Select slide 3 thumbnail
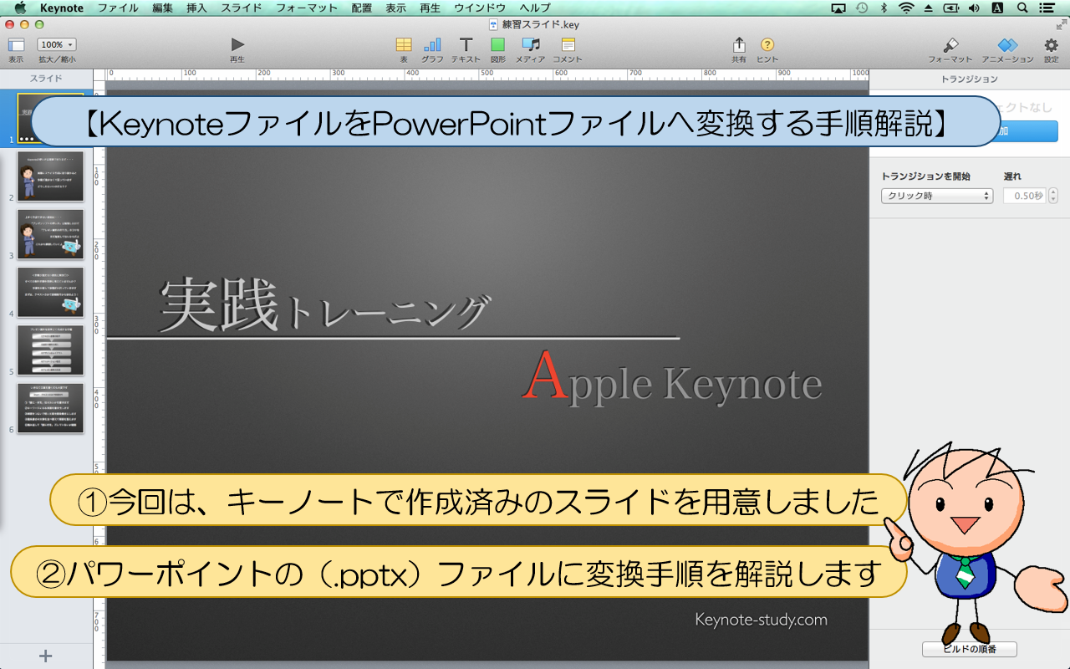The image size is (1070, 669). 51,234
